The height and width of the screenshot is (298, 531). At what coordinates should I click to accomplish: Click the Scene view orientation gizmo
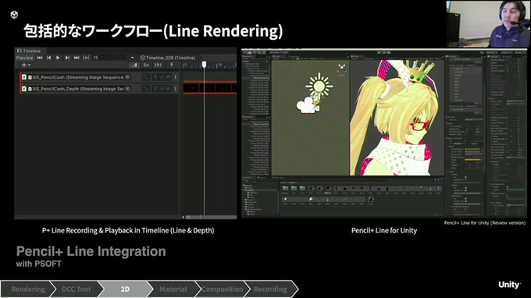(341, 69)
